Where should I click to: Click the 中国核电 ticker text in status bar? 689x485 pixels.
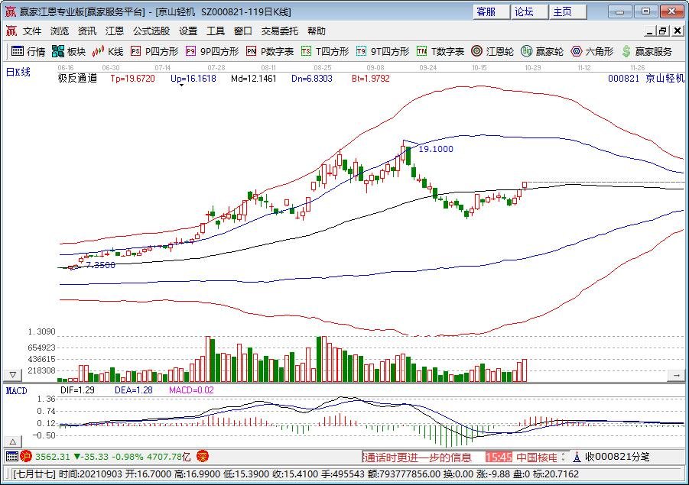coord(537,457)
